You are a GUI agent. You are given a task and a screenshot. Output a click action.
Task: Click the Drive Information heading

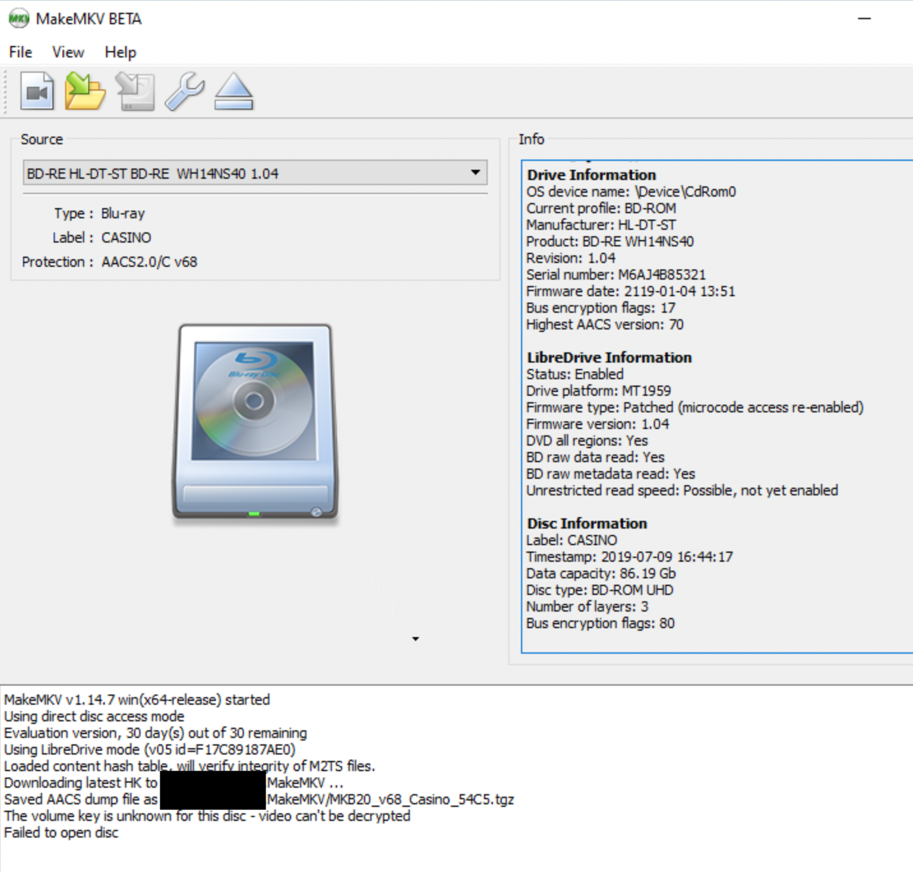[591, 175]
